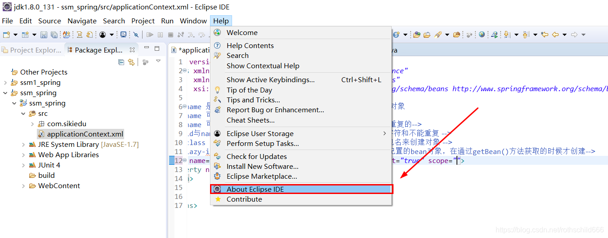Click the Last Edit Location icon

click(545, 35)
